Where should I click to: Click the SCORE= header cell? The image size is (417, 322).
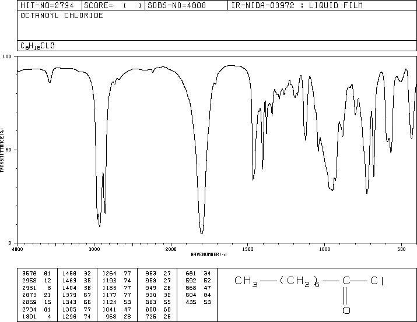pos(113,5)
